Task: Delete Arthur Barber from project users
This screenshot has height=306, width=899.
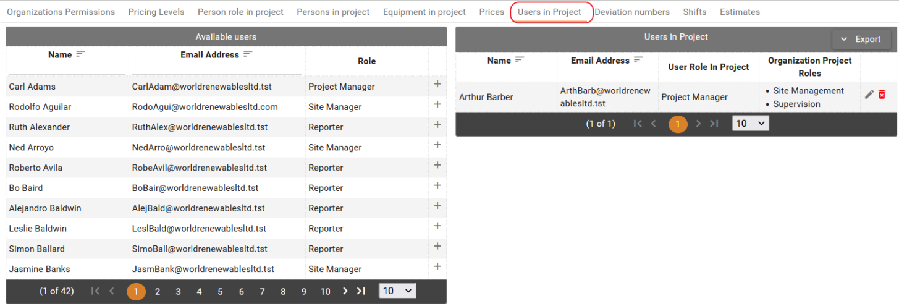Action: pos(882,95)
